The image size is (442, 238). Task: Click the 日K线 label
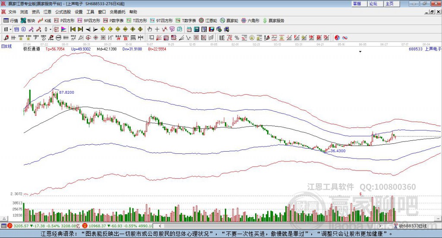6,46
